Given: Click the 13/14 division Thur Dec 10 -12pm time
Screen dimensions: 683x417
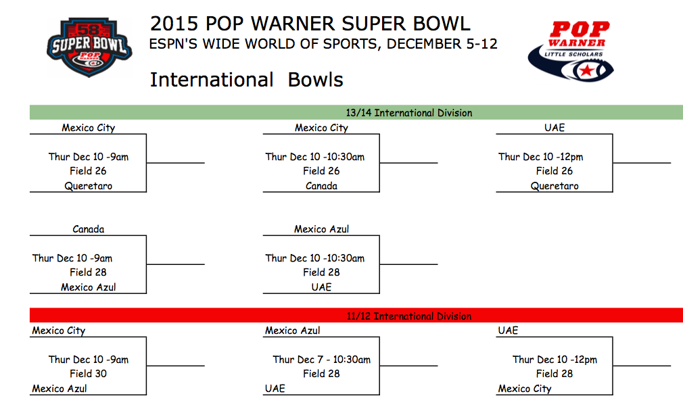Looking at the screenshot, I should point(540,157).
